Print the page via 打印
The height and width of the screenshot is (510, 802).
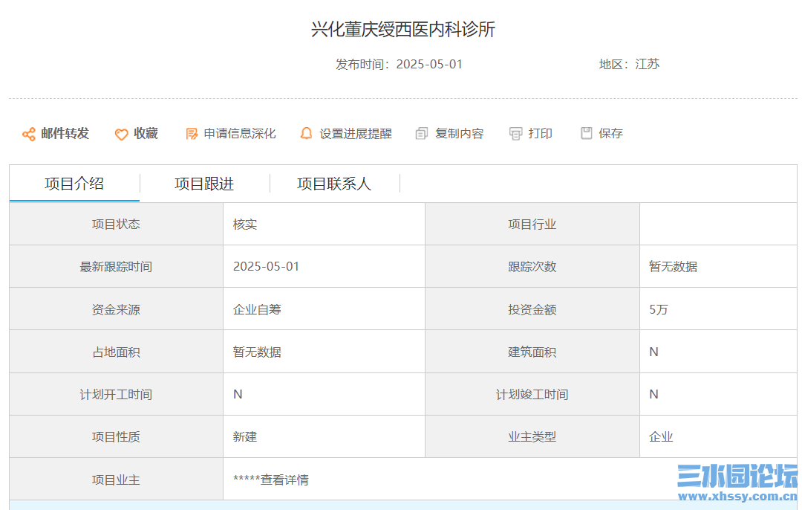(540, 134)
